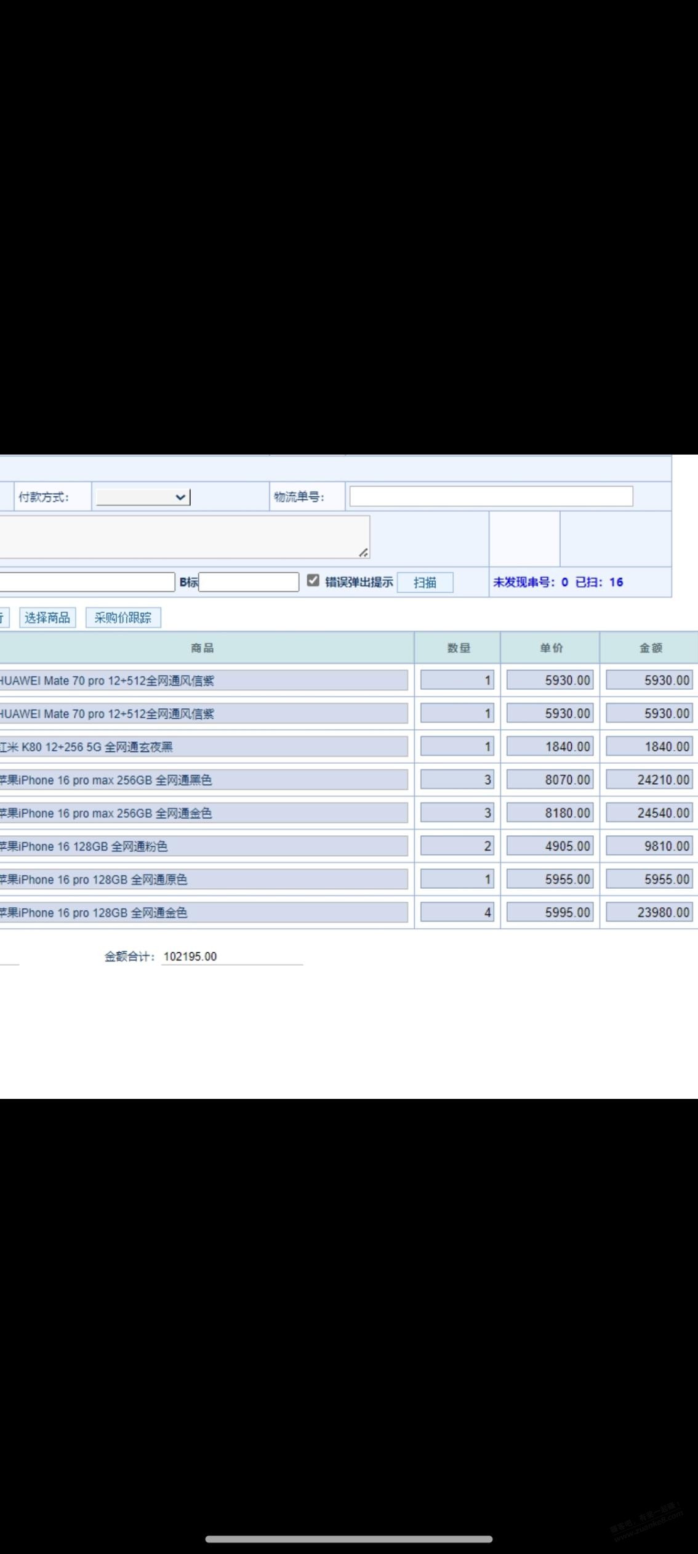
Task: Click the 数量 column header
Action: pyautogui.click(x=458, y=648)
